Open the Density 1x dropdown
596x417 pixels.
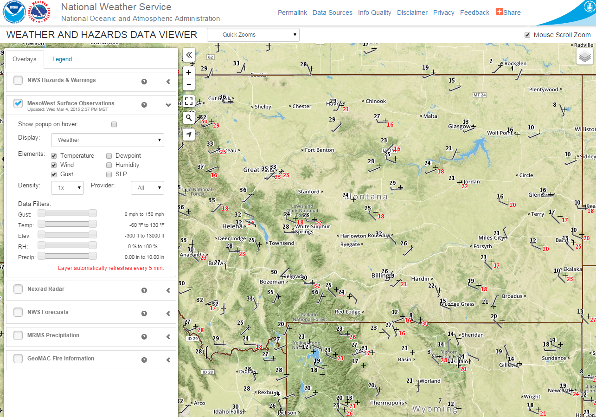(68, 188)
